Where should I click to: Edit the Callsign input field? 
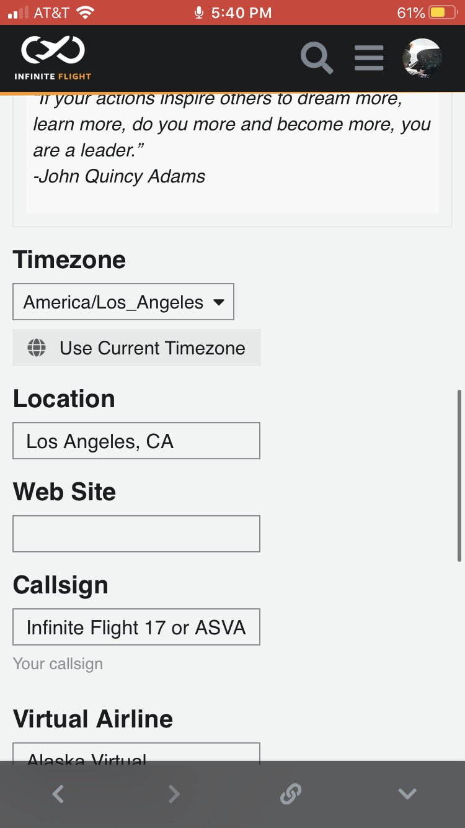(136, 627)
